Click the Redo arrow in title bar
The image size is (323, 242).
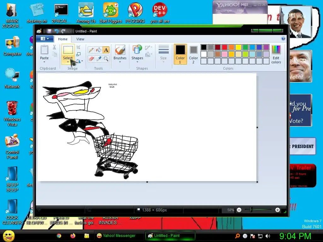[63, 31]
